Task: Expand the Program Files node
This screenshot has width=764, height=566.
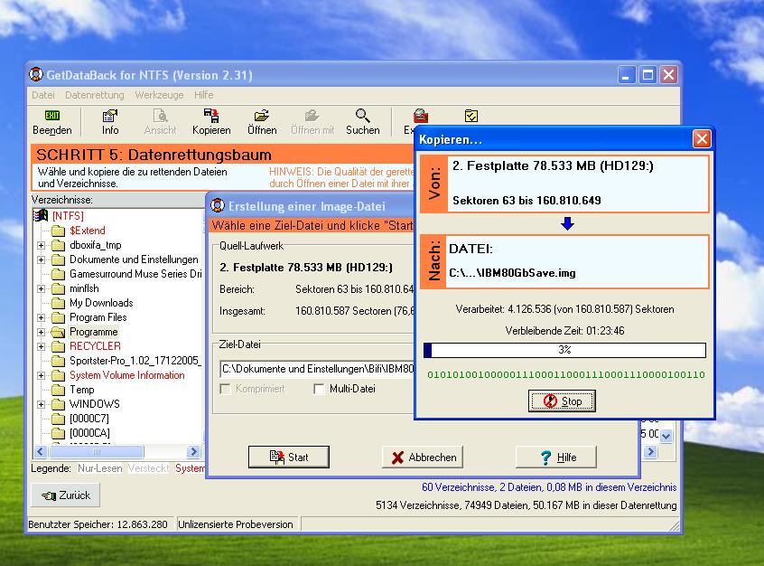Action: [x=41, y=317]
